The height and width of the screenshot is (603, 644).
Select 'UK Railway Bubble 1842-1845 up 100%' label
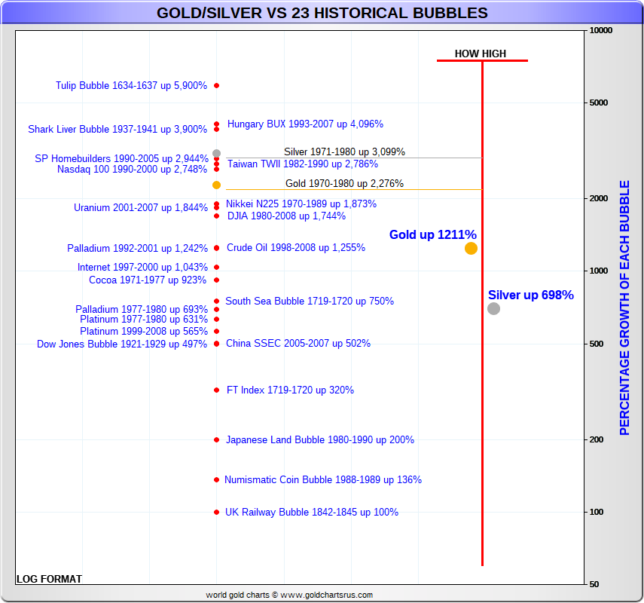pyautogui.click(x=312, y=512)
